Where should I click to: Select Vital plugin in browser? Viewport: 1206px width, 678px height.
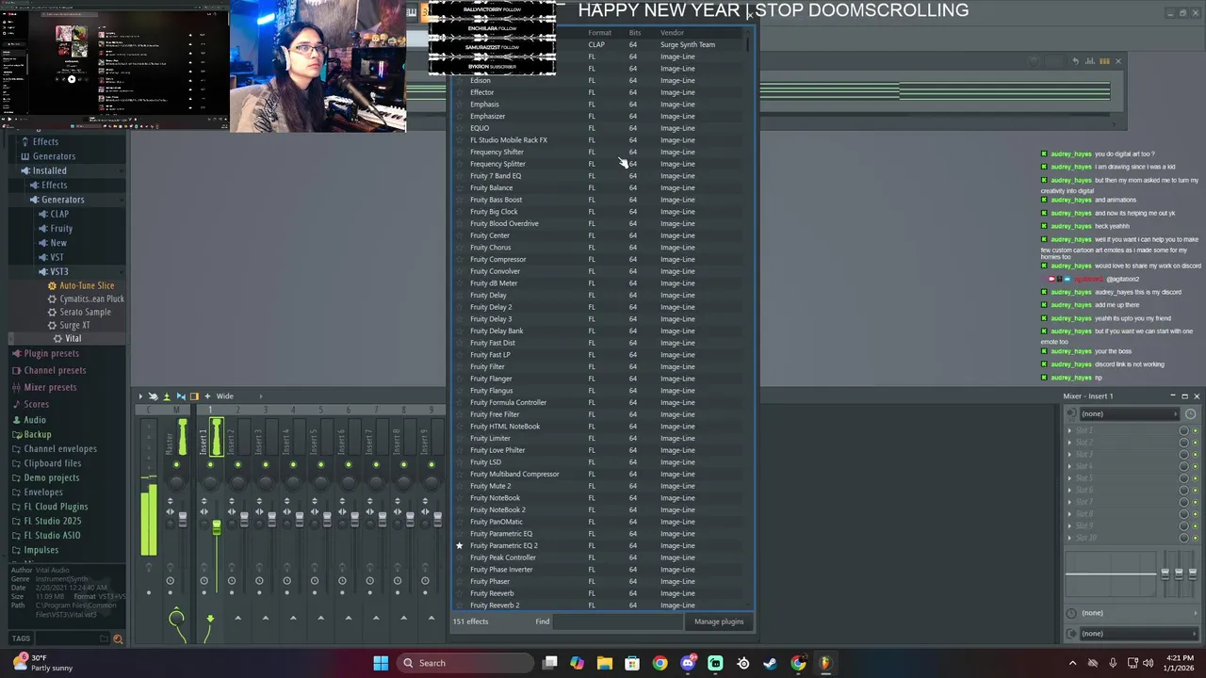point(73,339)
